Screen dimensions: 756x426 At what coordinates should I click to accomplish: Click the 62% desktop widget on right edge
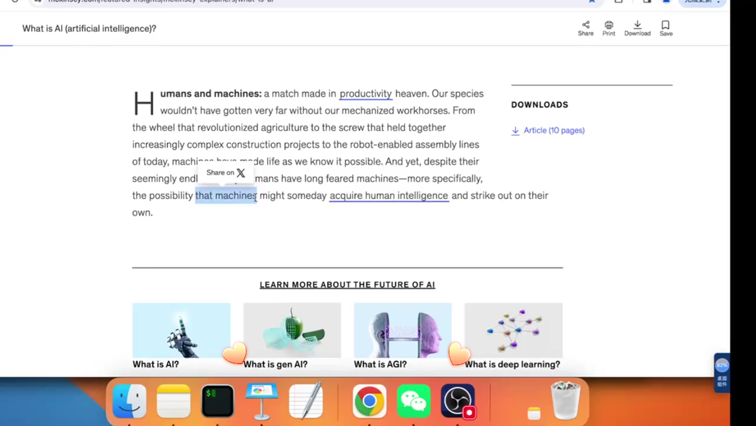722,373
